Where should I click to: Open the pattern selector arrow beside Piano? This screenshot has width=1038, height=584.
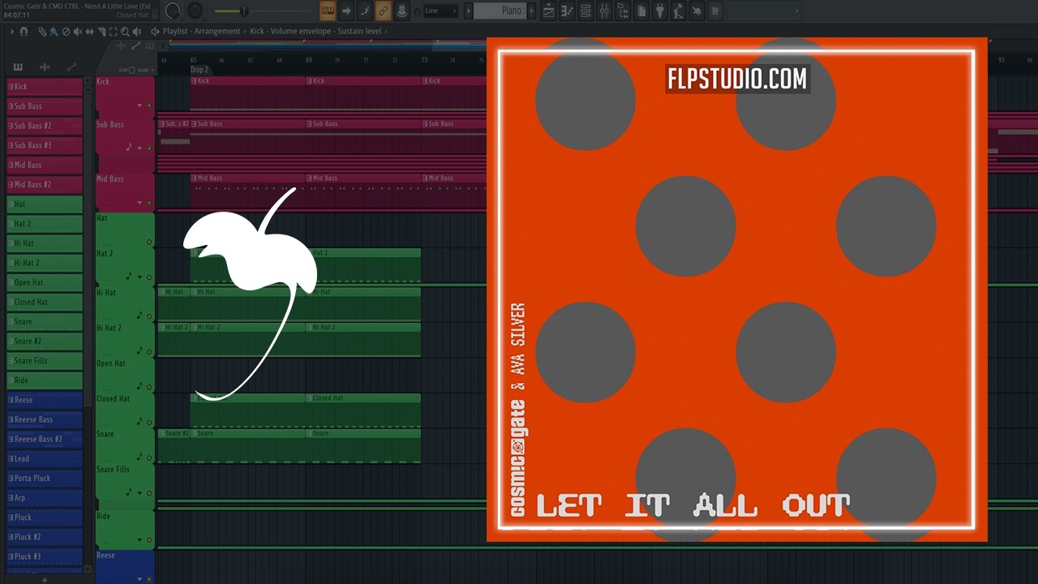[469, 11]
